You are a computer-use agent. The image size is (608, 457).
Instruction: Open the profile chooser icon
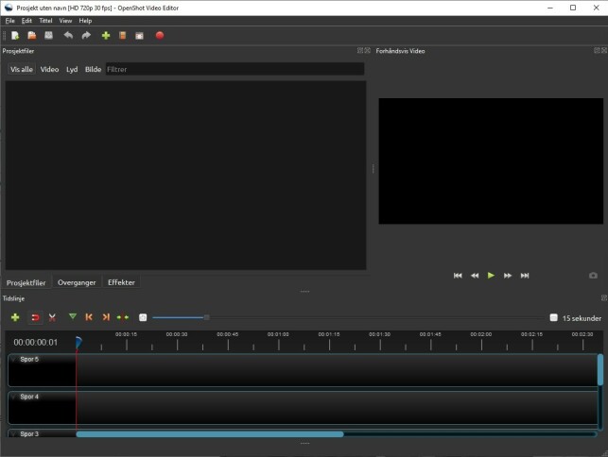(123, 36)
